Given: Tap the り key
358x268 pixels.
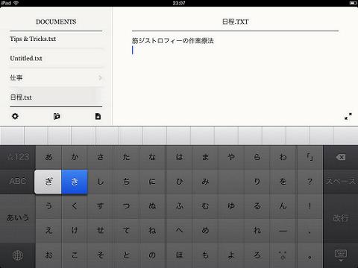Looking at the screenshot, I should coord(257,182).
